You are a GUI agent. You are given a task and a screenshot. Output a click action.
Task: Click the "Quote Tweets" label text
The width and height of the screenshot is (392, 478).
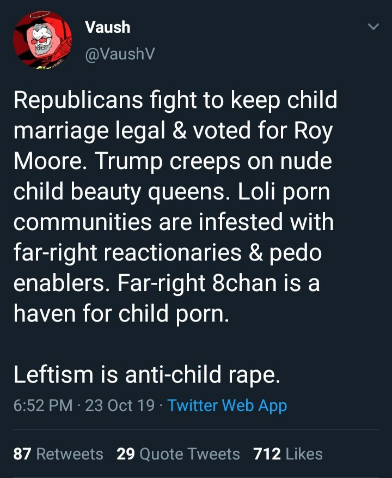pos(190,454)
